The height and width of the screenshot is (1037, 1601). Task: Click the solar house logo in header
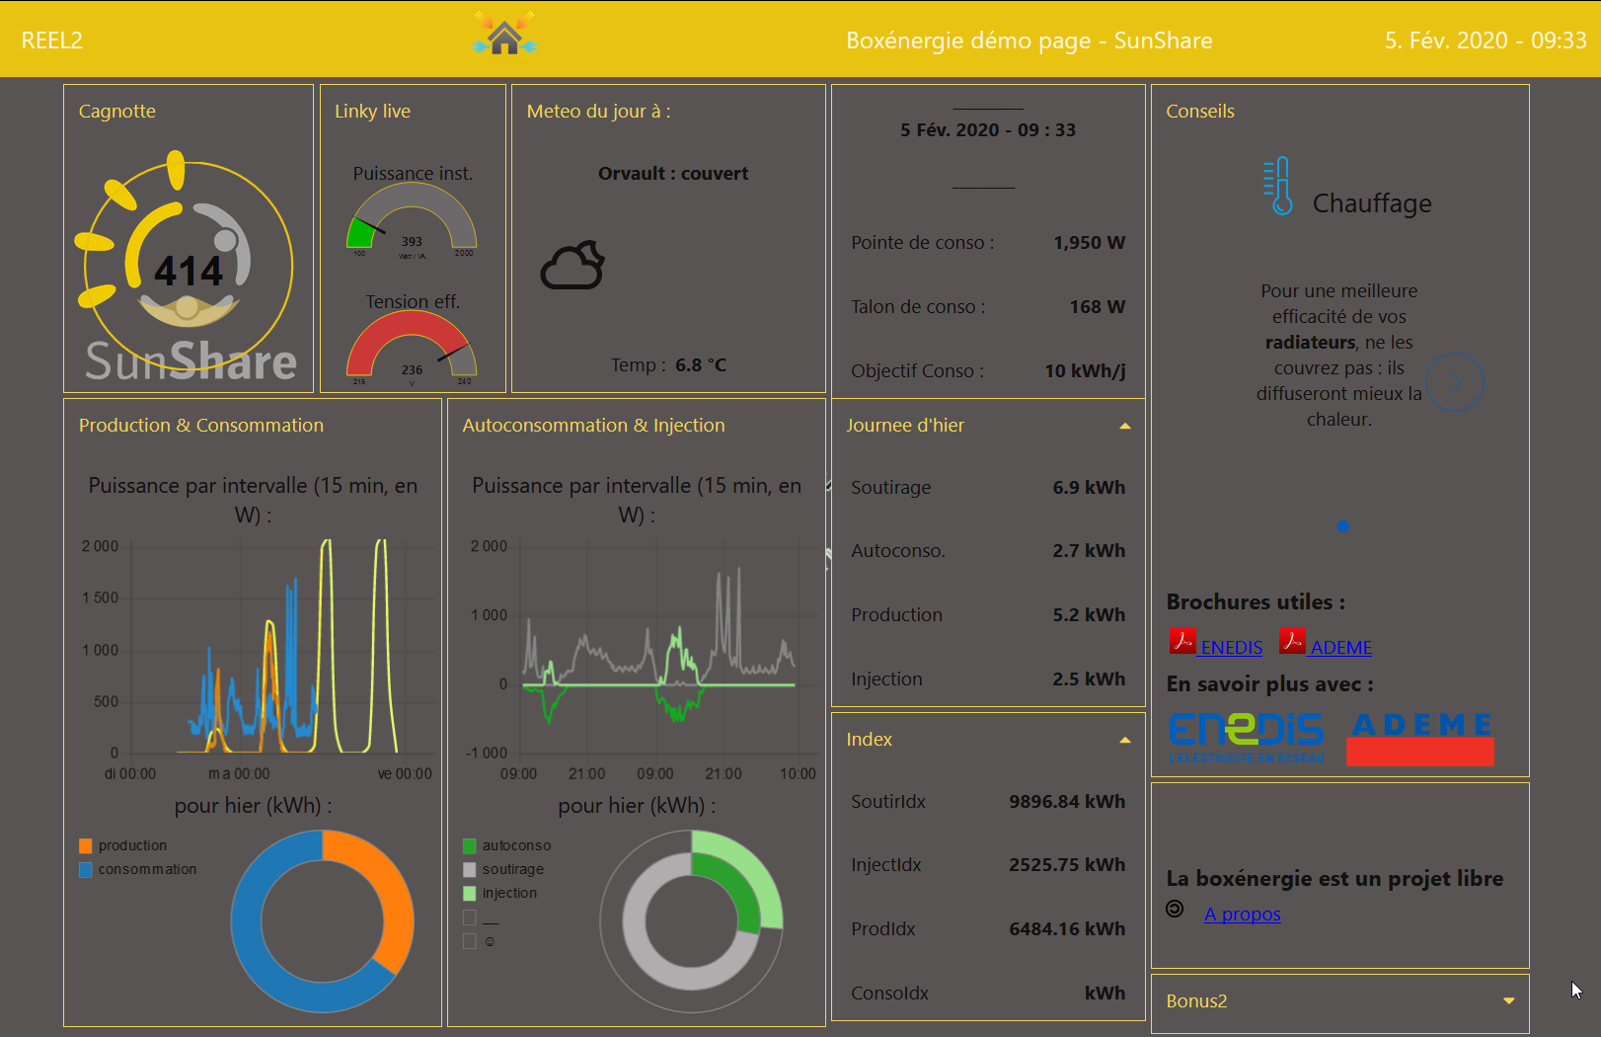click(504, 36)
